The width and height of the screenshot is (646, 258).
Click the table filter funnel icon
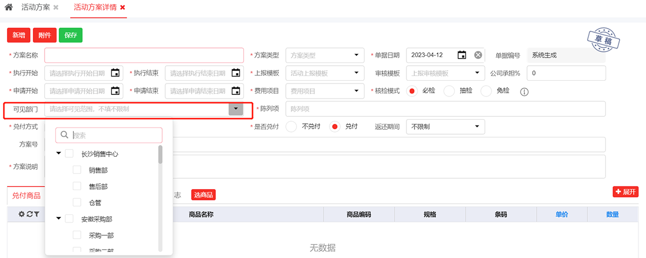36,214
